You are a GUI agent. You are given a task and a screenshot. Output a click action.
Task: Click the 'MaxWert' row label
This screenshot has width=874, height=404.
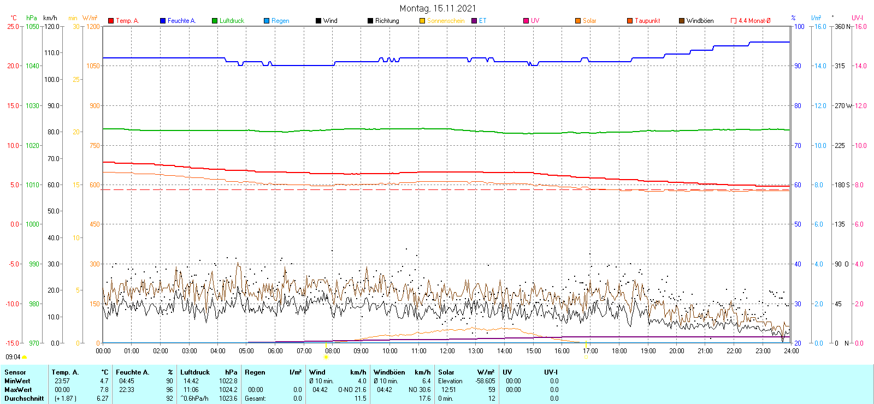[x=18, y=390]
